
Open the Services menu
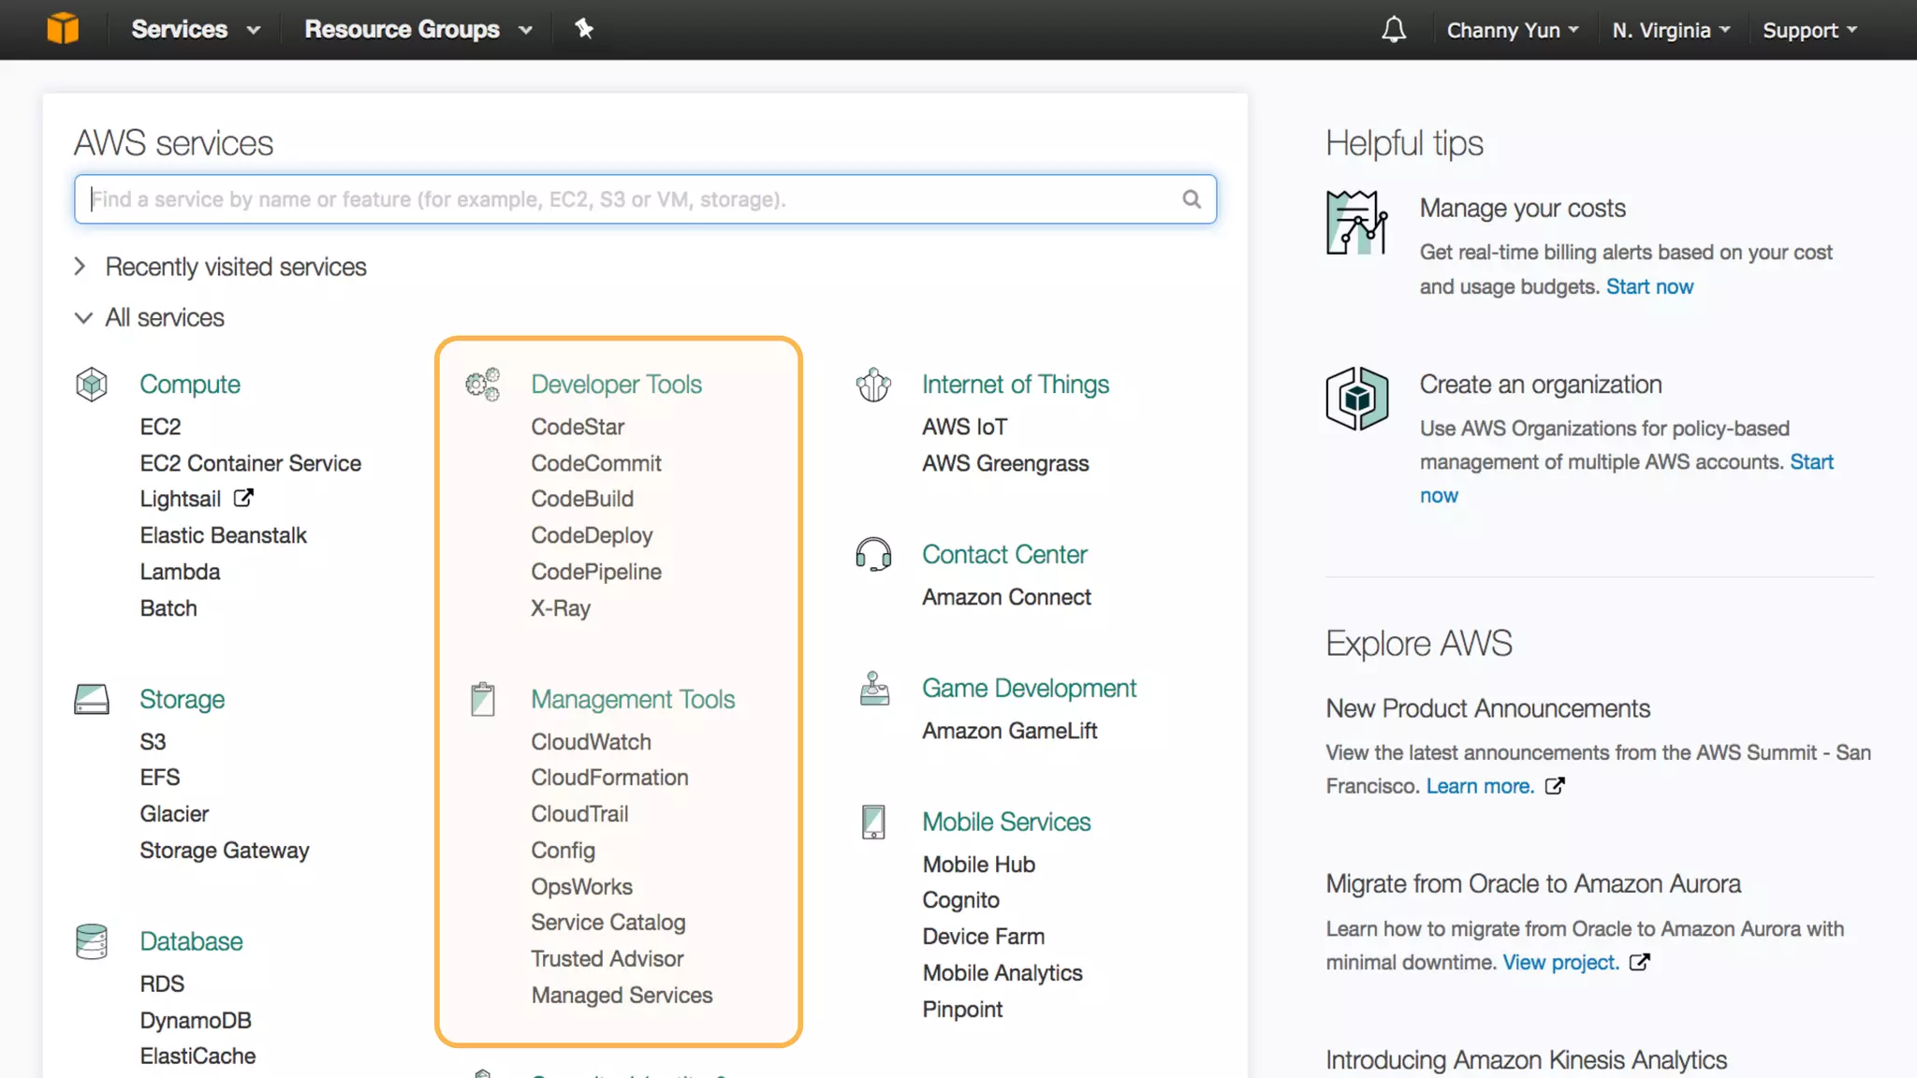point(195,29)
